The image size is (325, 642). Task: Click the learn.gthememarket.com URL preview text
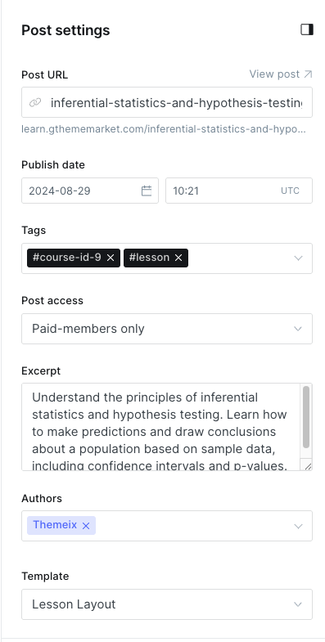(164, 129)
